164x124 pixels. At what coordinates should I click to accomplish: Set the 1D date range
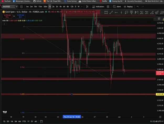(x=4, y=121)
